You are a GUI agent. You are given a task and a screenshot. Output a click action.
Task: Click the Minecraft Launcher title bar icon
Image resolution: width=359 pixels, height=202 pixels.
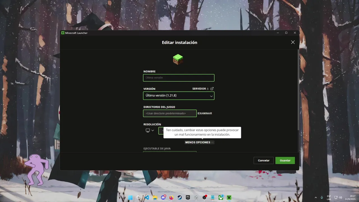(63, 33)
